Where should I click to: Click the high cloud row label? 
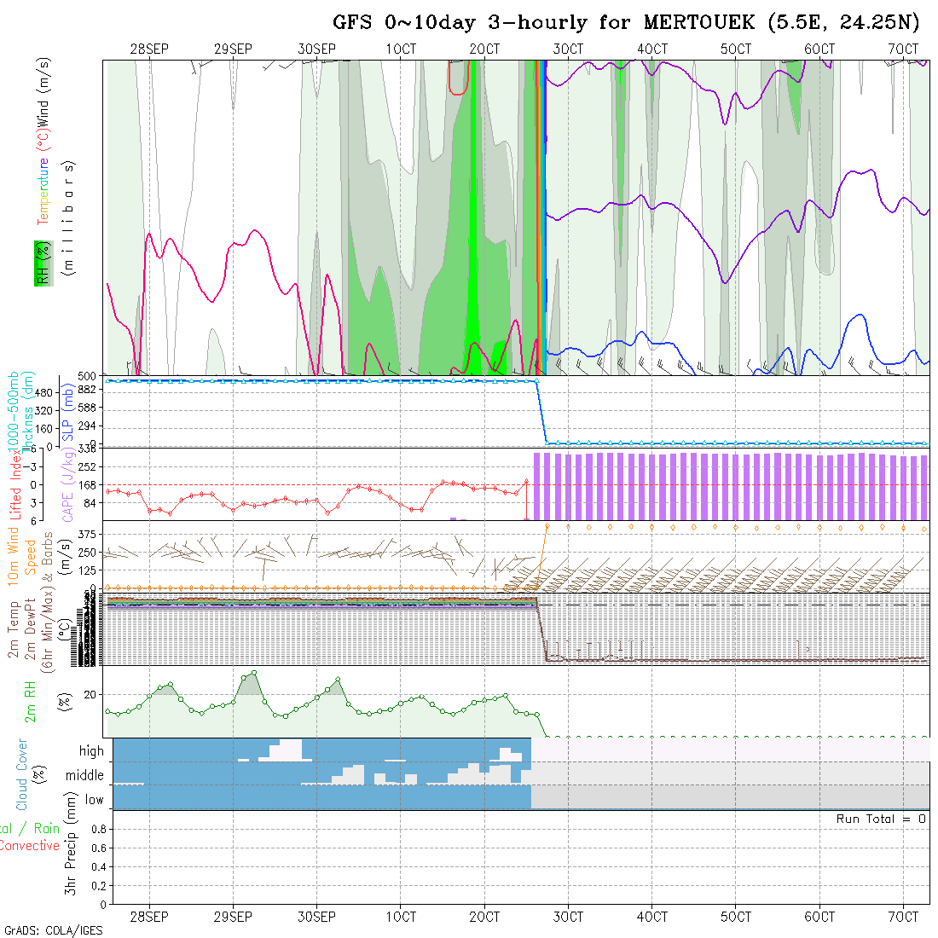click(x=91, y=751)
